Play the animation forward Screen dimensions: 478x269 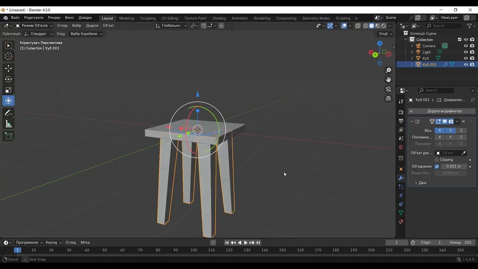246,242
